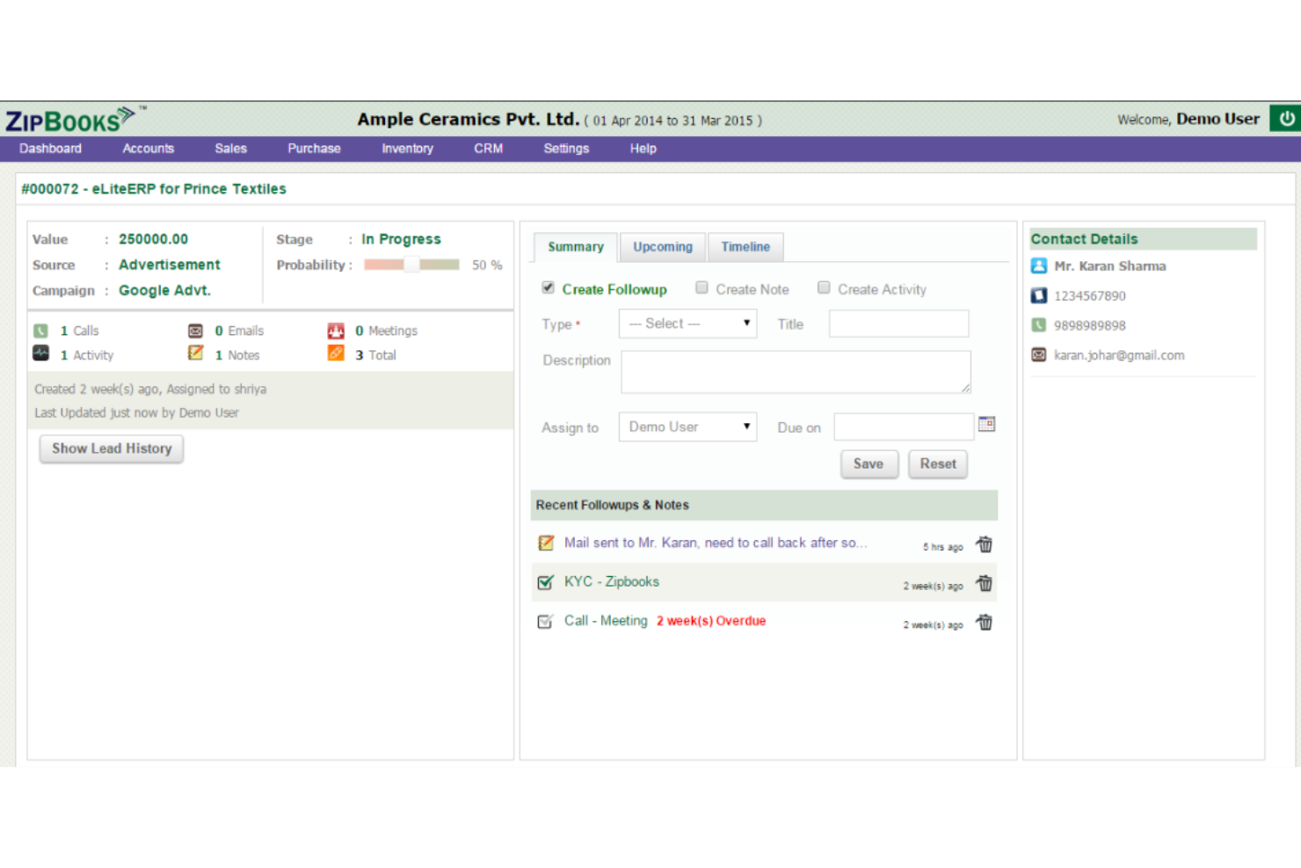1301x868 pixels.
Task: Click the note icon beside Mail sent entry
Action: 546,543
